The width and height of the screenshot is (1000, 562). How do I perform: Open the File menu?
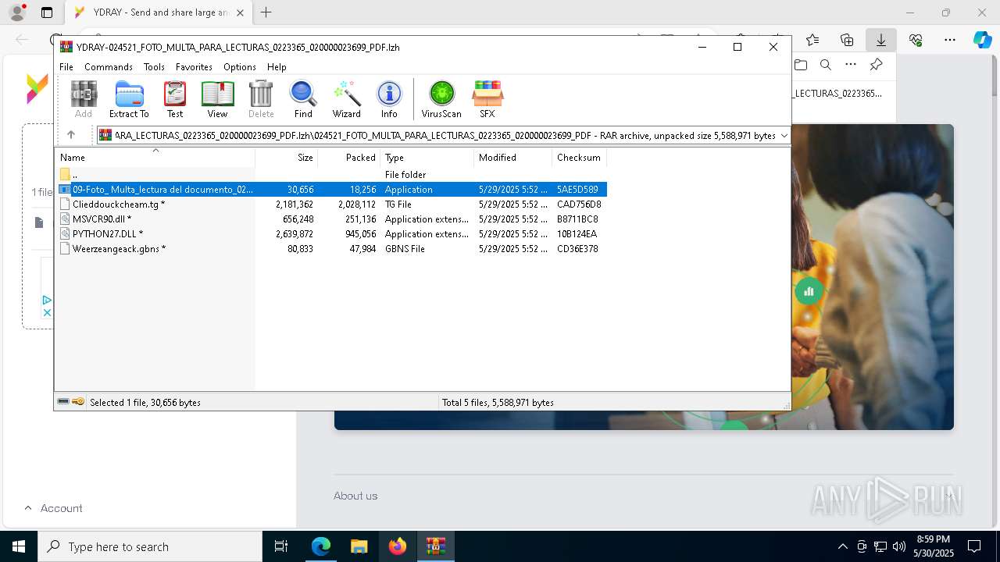point(66,67)
